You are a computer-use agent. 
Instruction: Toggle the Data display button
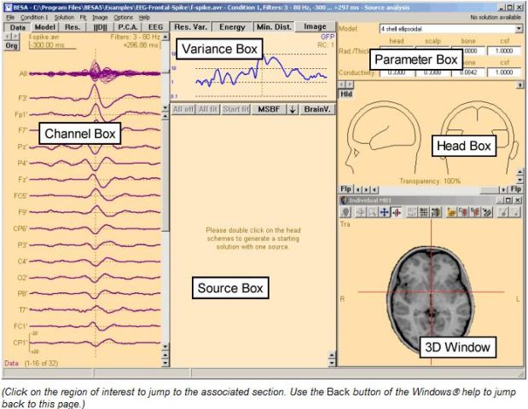pos(17,27)
